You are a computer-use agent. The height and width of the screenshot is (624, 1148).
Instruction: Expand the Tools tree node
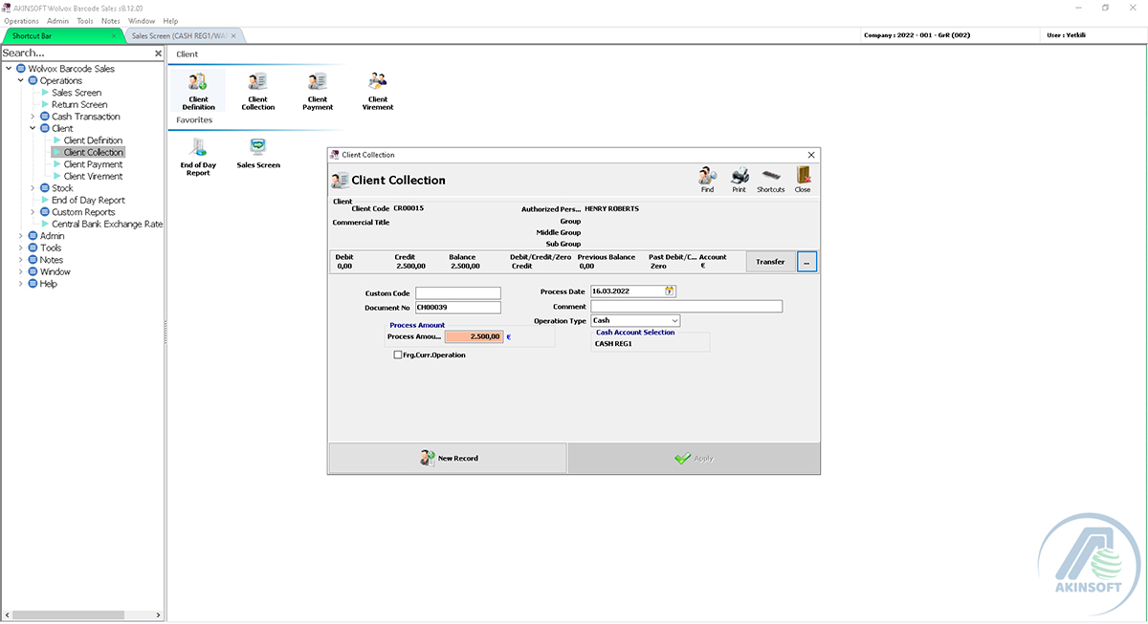(21, 247)
